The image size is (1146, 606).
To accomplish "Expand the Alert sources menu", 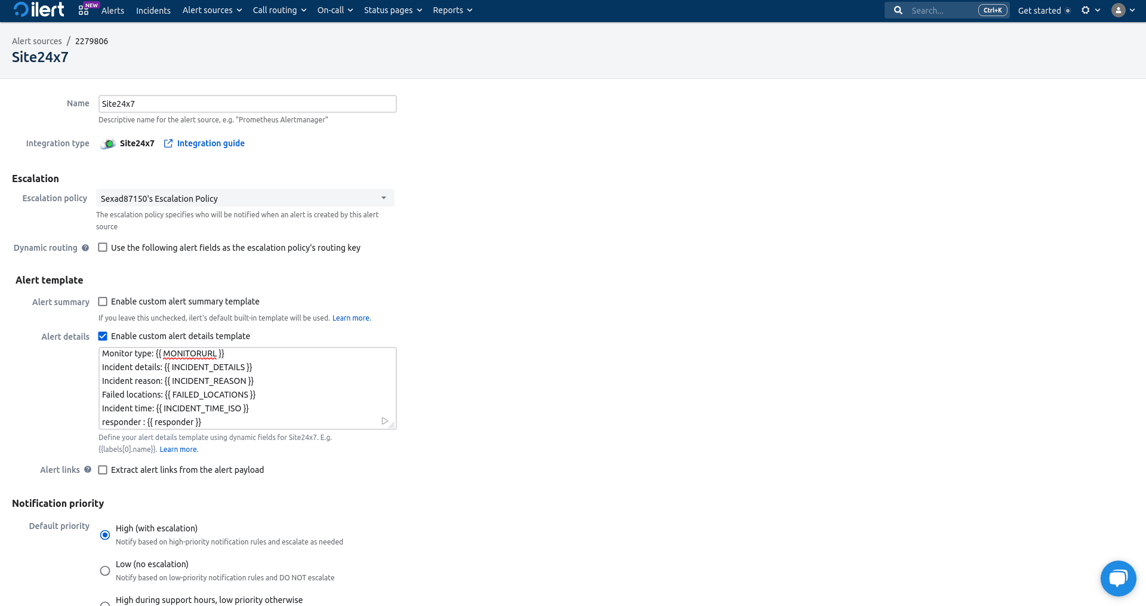I will click(x=212, y=10).
